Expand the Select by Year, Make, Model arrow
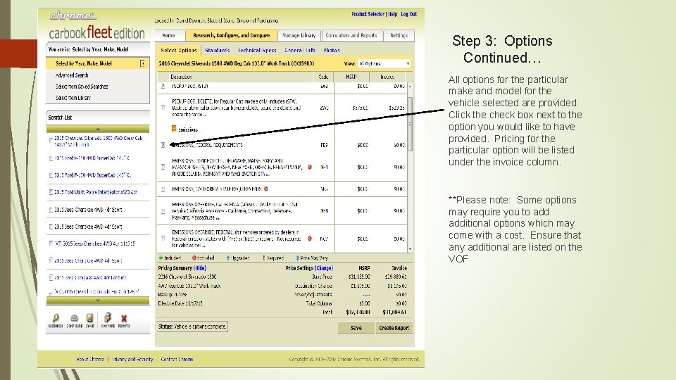This screenshot has height=380, width=676. click(x=142, y=63)
